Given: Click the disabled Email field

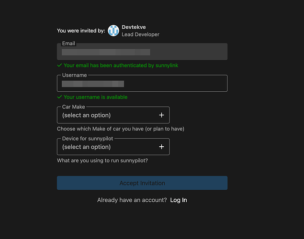Looking at the screenshot, I should click(142, 52).
